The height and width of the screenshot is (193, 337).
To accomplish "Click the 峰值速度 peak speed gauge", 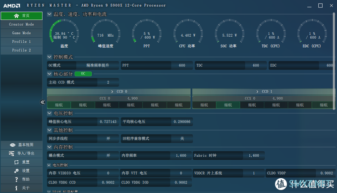I will point(106,33).
